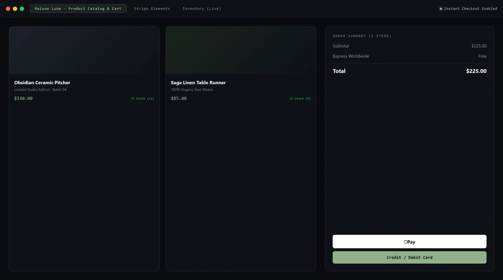This screenshot has height=280, width=503.
Task: Select the Sage Linen Table Runner title
Action: [x=198, y=83]
